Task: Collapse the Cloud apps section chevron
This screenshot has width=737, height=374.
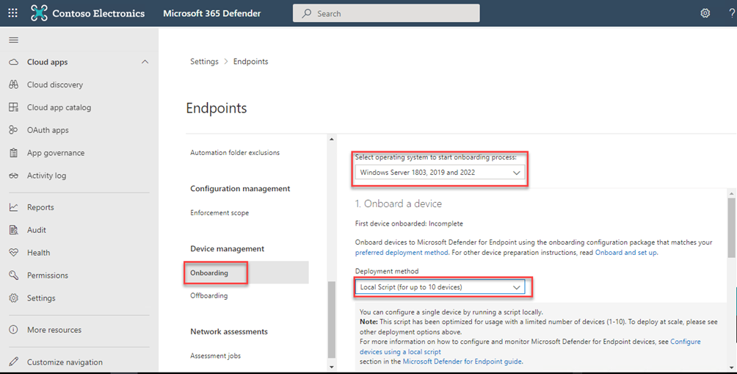Action: click(x=145, y=62)
